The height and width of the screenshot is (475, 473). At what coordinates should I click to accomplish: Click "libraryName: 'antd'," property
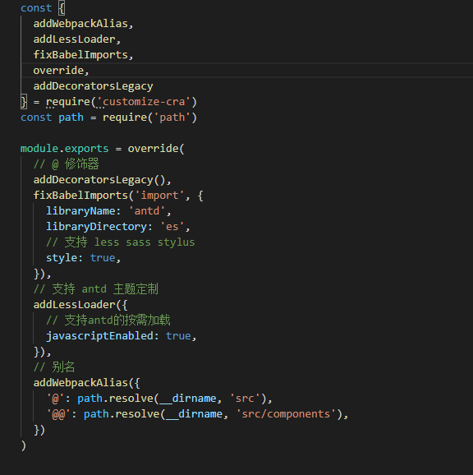tap(108, 211)
